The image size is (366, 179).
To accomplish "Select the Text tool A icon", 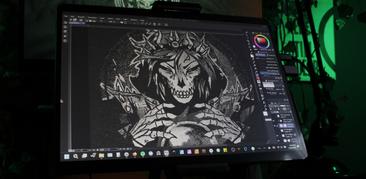I will (x=264, y=103).
